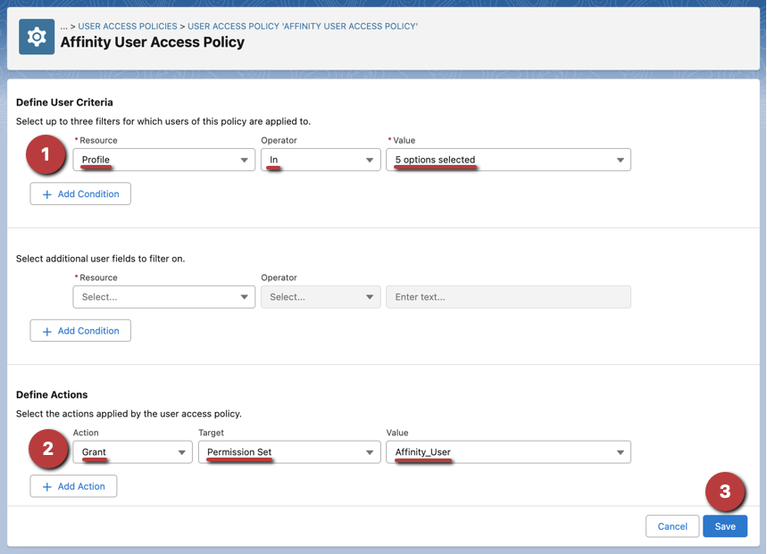
Task: Click the 'Define Actions' heading
Action: [x=52, y=394]
